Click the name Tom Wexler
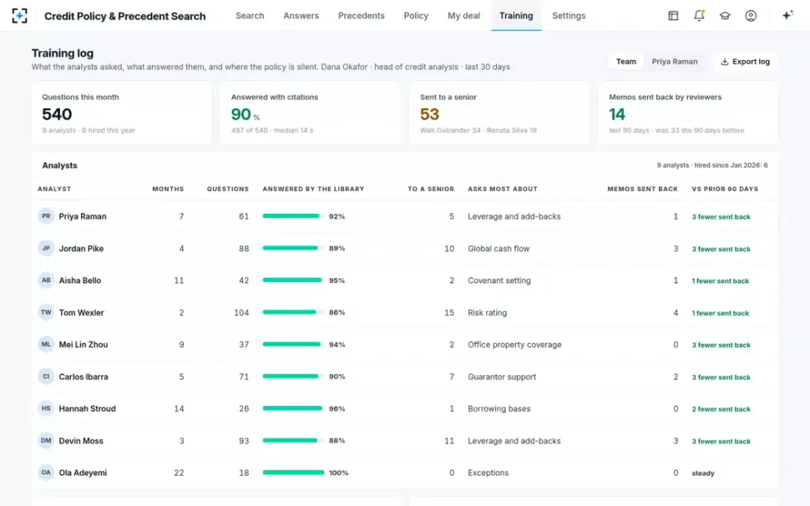 (82, 312)
